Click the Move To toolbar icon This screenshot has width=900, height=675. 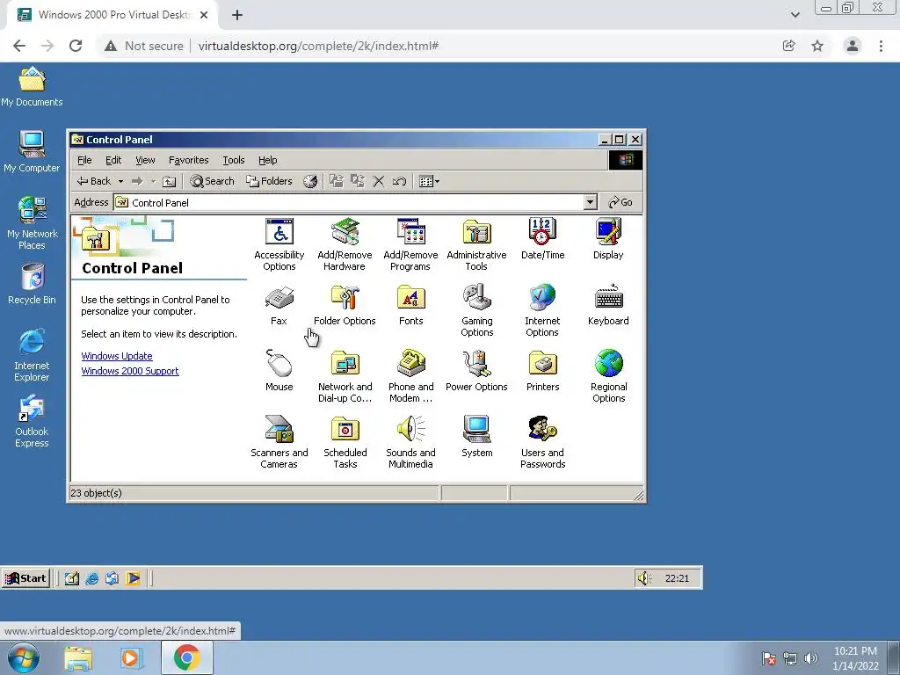click(x=337, y=181)
